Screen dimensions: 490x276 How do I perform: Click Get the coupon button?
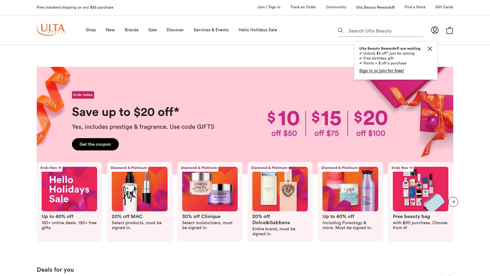[95, 144]
